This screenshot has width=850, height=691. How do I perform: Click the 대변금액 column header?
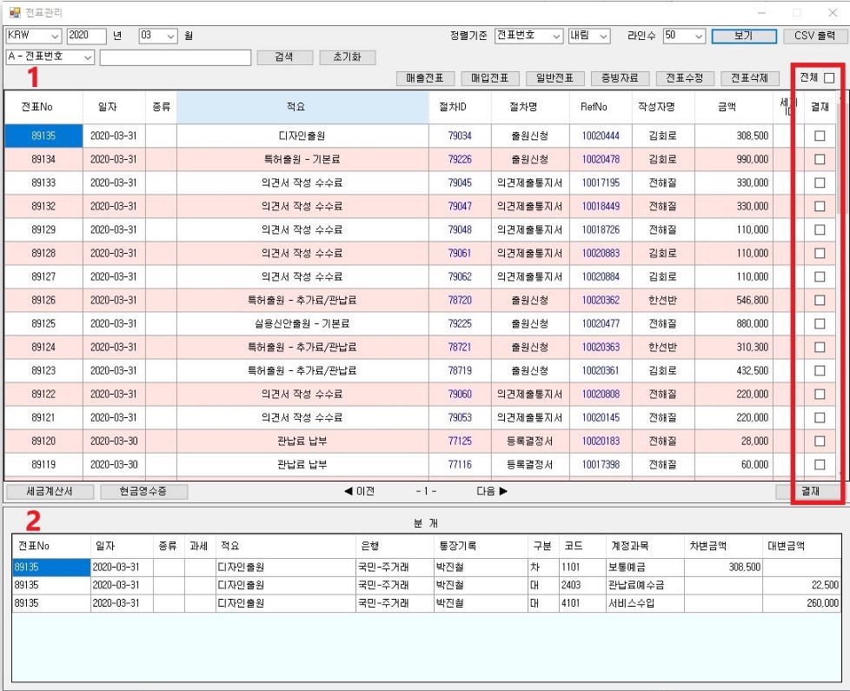(x=801, y=547)
